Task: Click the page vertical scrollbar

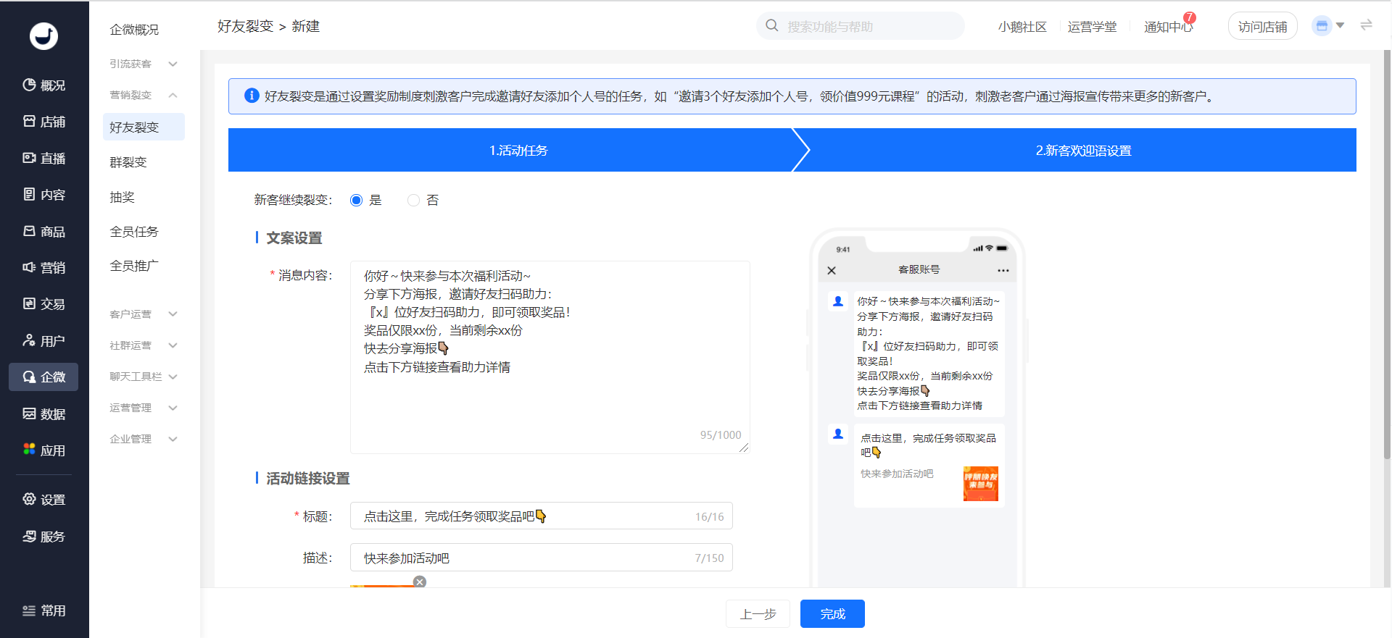Action: click(x=1387, y=253)
